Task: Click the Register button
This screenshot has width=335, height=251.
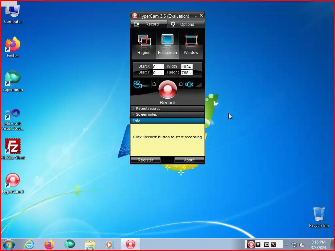Action: coord(145,160)
